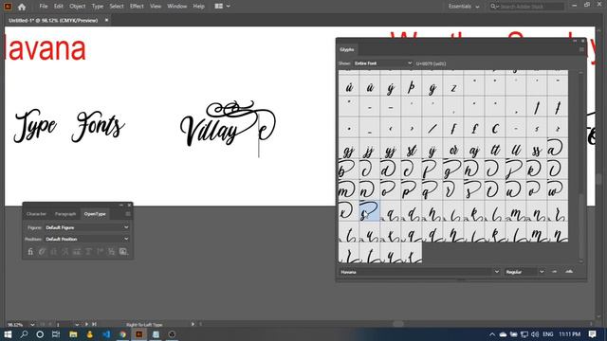Close the Untitled-1 document tab

[x=106, y=20]
